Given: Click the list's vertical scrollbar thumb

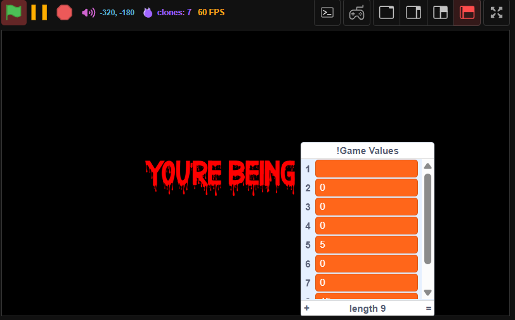Looking at the screenshot, I should [427, 219].
